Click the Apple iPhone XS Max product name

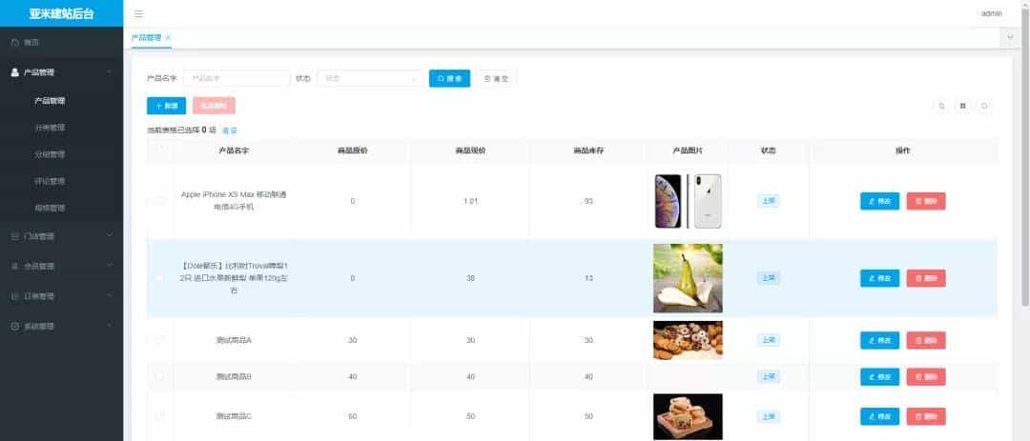coord(234,201)
